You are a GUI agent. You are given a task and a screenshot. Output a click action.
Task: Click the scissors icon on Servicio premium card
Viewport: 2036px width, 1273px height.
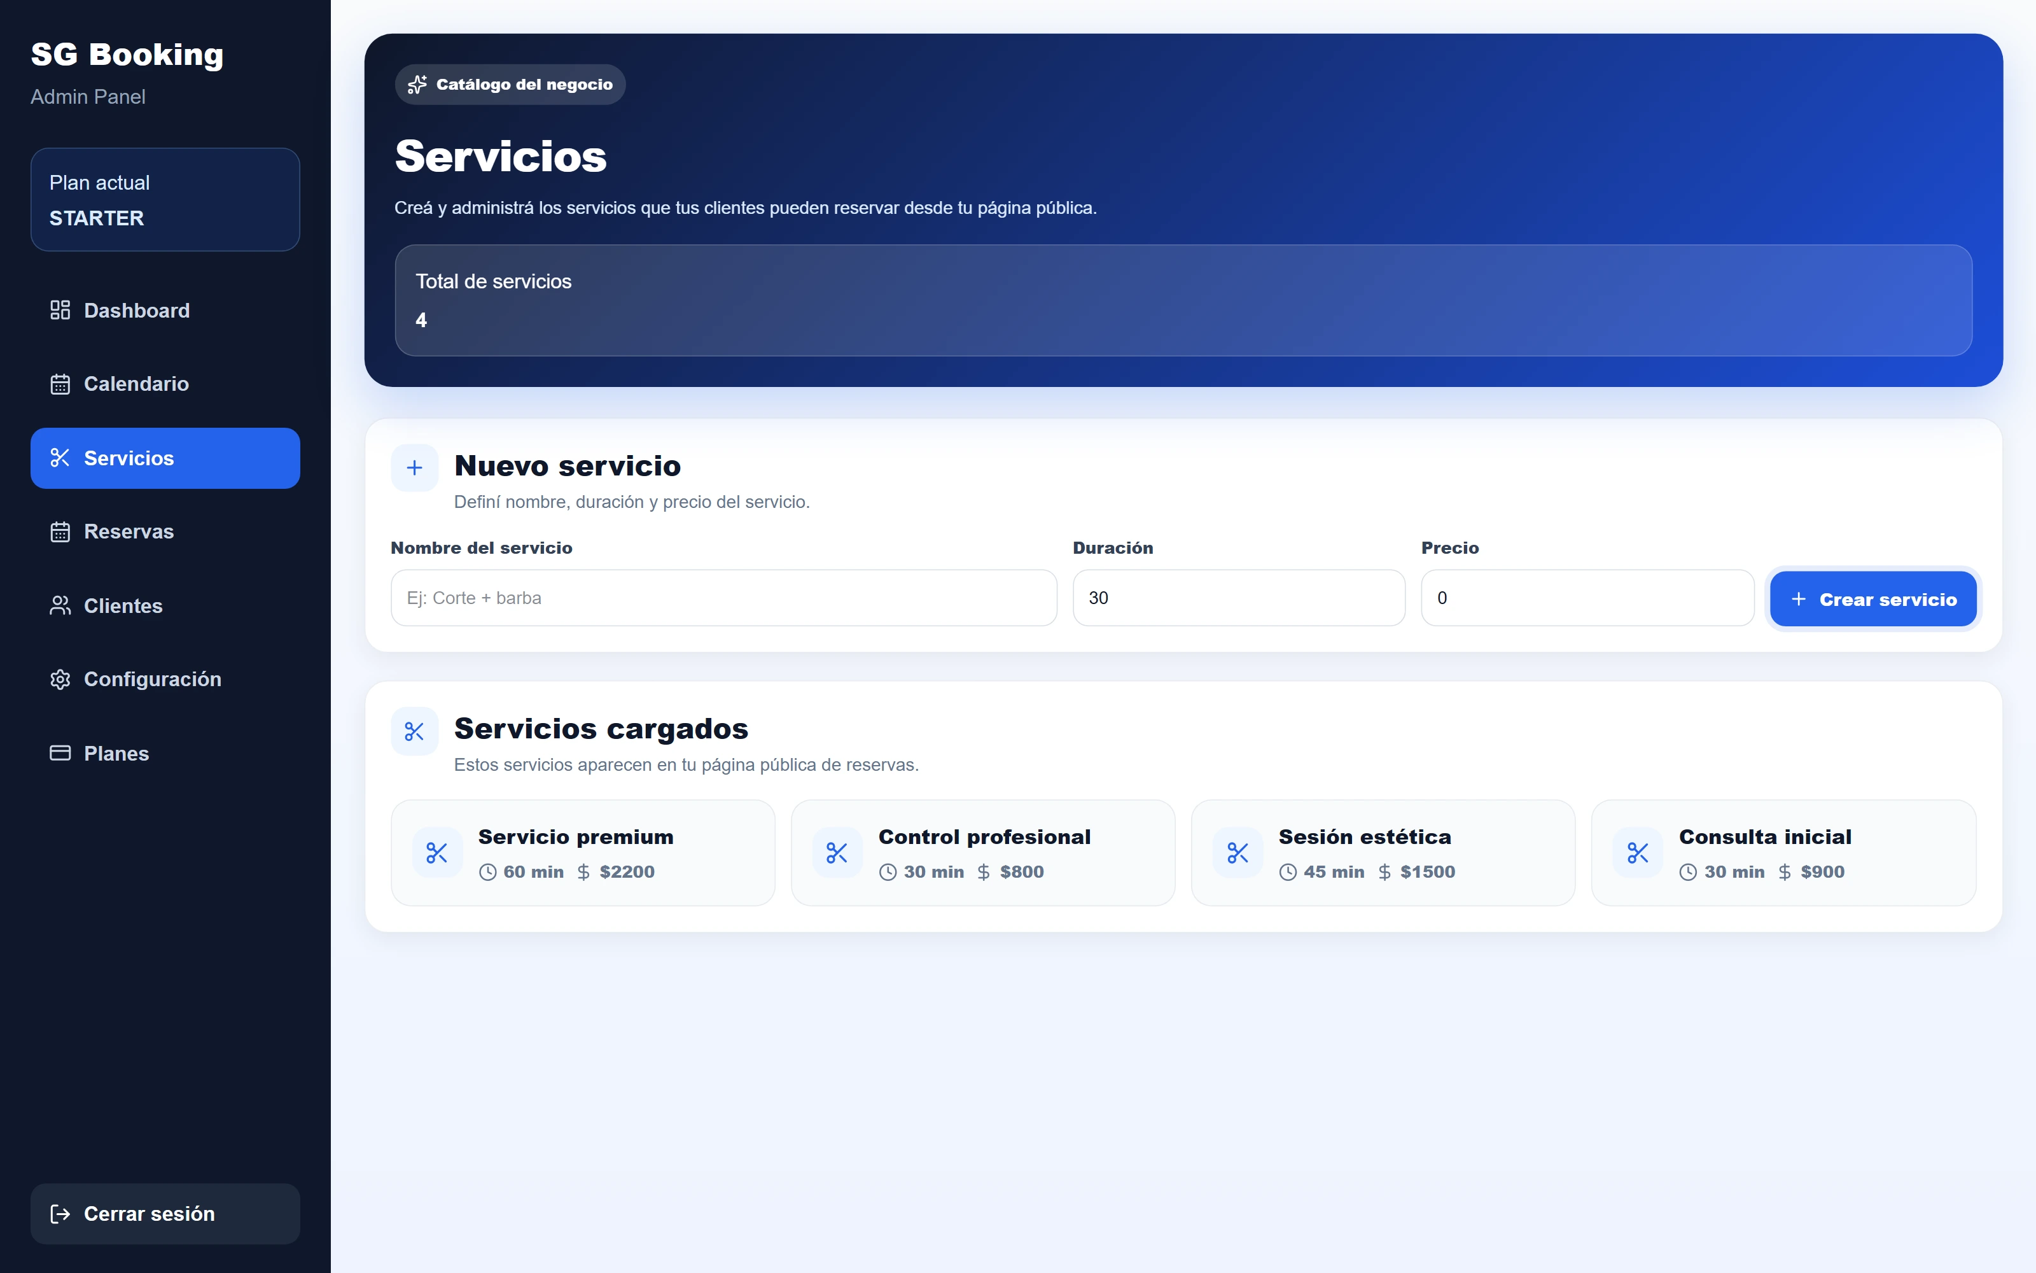pyautogui.click(x=436, y=853)
